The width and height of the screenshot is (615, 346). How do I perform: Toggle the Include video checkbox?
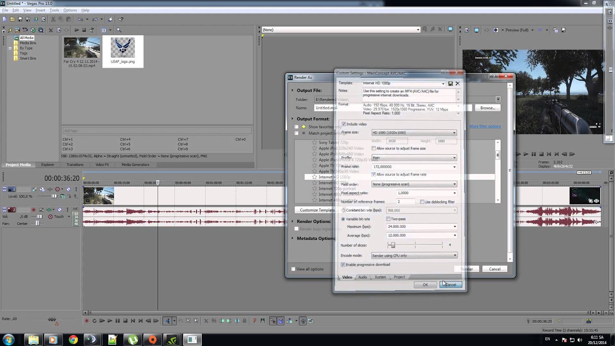[344, 124]
